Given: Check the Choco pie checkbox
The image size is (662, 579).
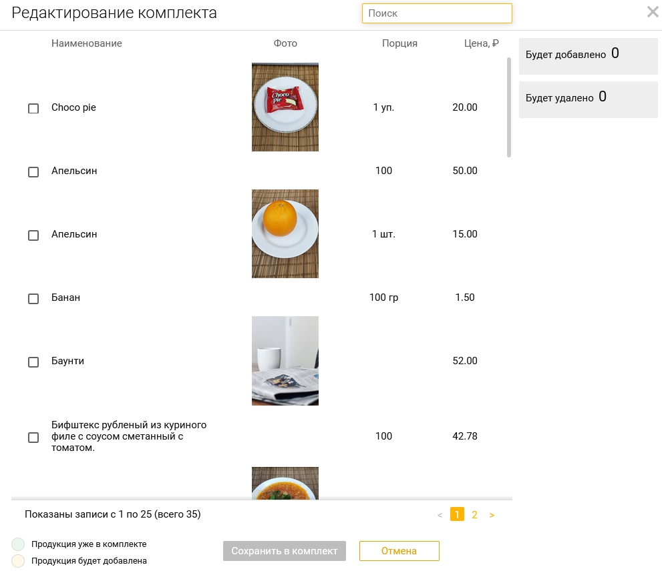Looking at the screenshot, I should (x=33, y=108).
